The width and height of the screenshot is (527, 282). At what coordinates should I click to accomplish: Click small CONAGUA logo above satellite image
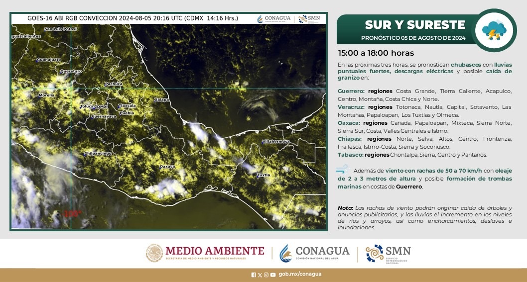tap(273, 18)
